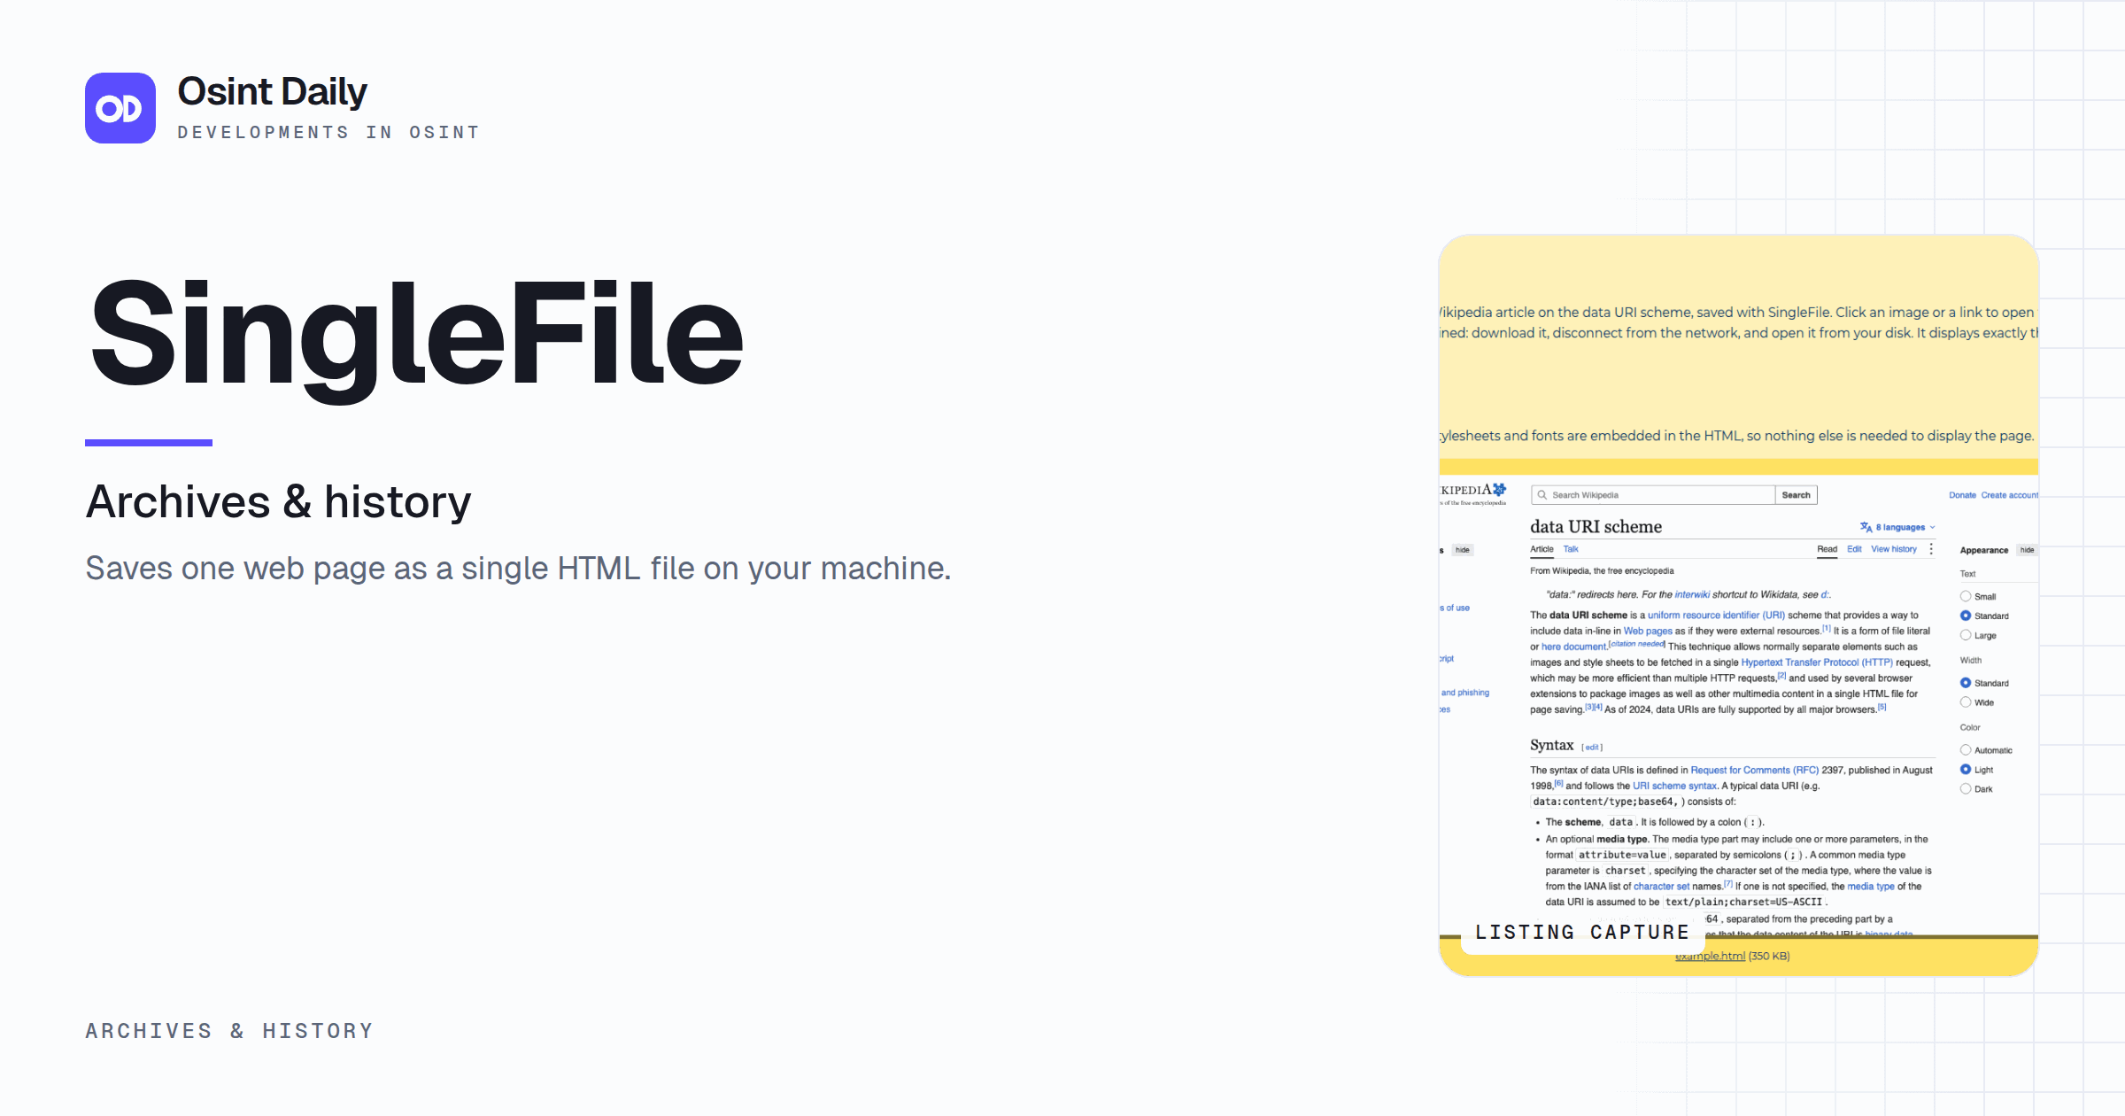Open the example.html download link
Image resolution: width=2125 pixels, height=1116 pixels.
click(x=1710, y=956)
